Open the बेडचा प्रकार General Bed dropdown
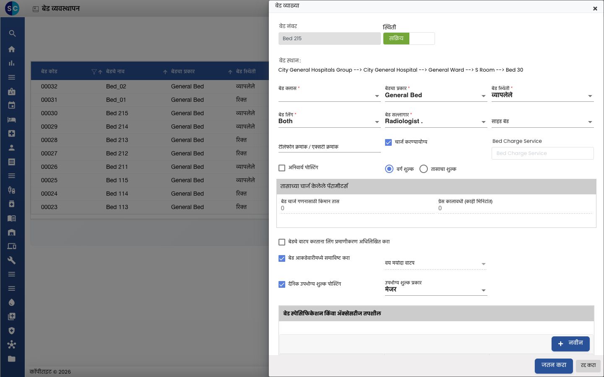Screen dimensions: 604x377 pos(436,96)
